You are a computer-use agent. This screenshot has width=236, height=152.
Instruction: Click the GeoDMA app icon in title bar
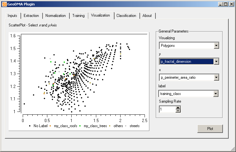[x=4, y=4]
